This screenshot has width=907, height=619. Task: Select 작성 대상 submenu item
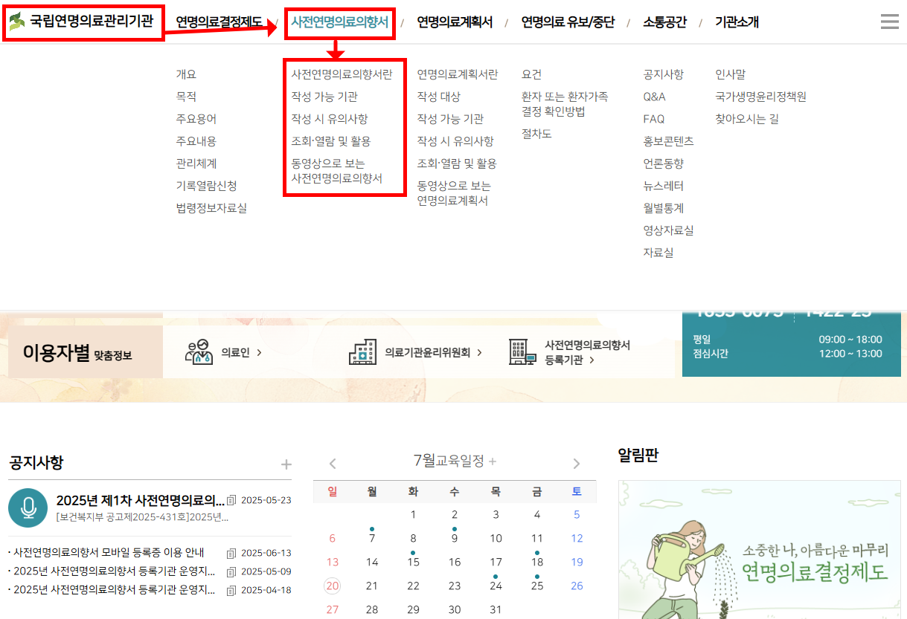[x=439, y=97]
